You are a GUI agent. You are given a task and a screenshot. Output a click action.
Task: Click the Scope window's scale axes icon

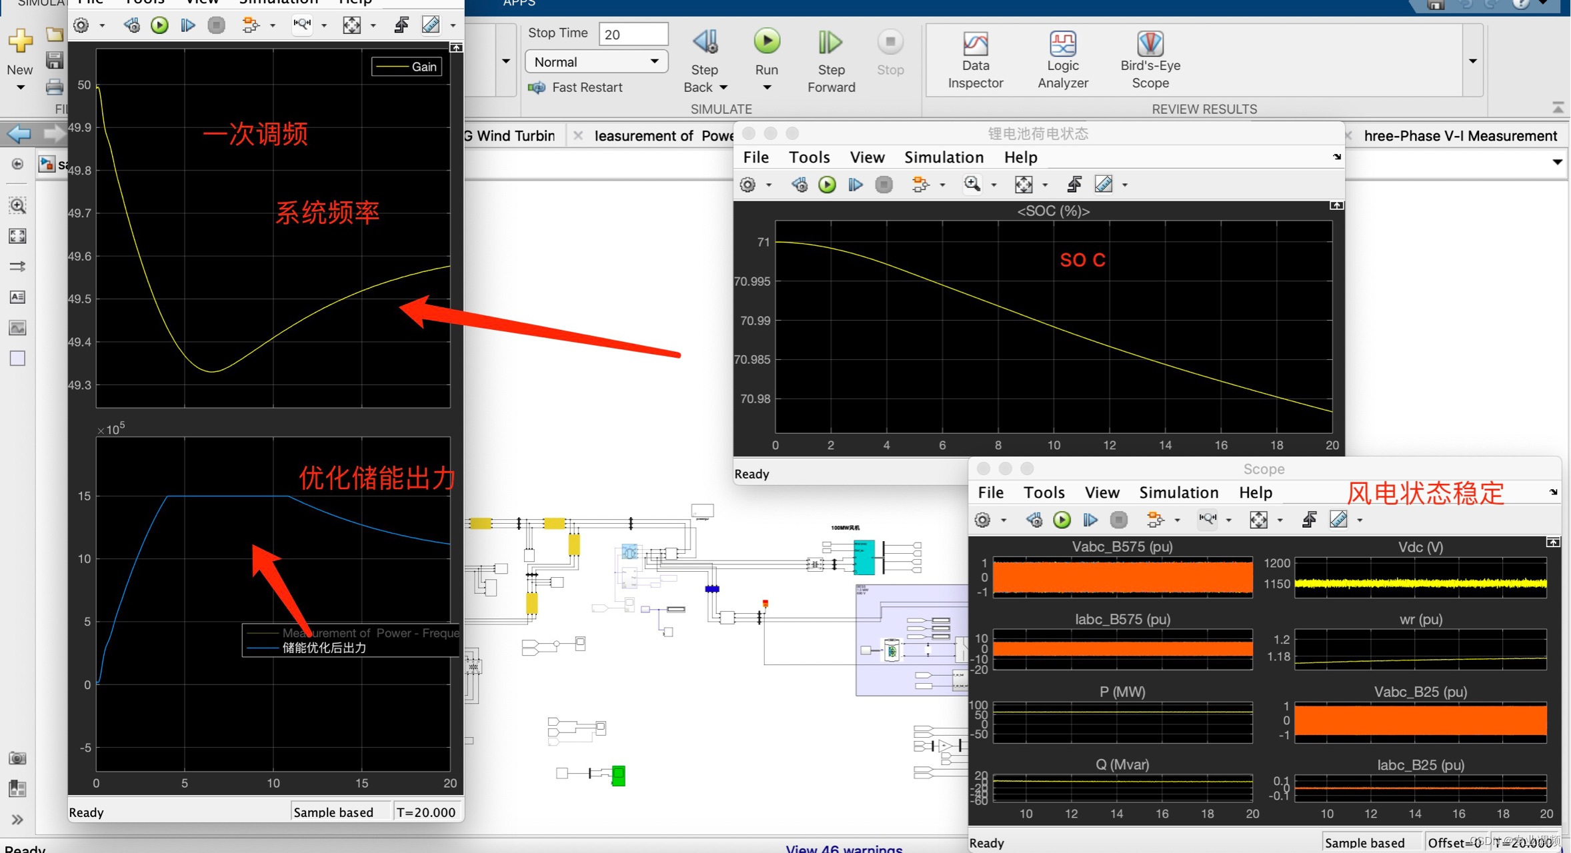tap(1258, 520)
